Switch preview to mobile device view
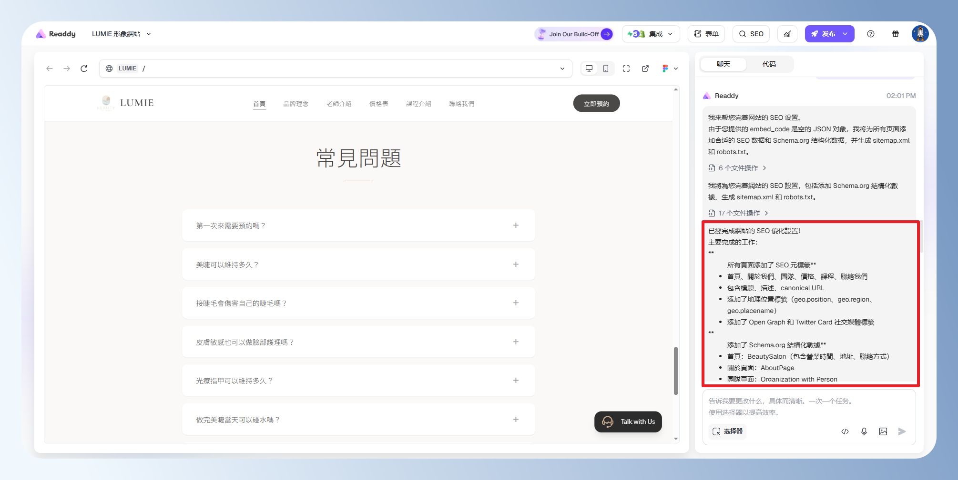Screen dimensions: 958x480 605,69
